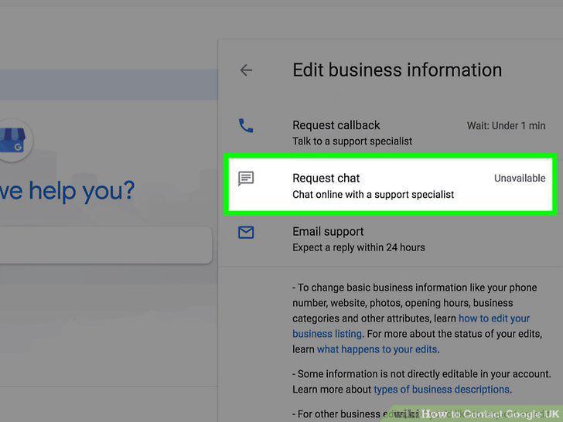Screen dimensions: 563x422
Task: Click the back arrow beside Edit business information
Action: coord(246,70)
